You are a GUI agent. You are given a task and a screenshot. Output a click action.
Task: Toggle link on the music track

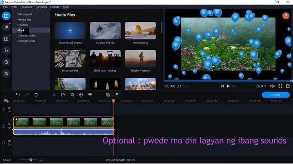point(9,144)
